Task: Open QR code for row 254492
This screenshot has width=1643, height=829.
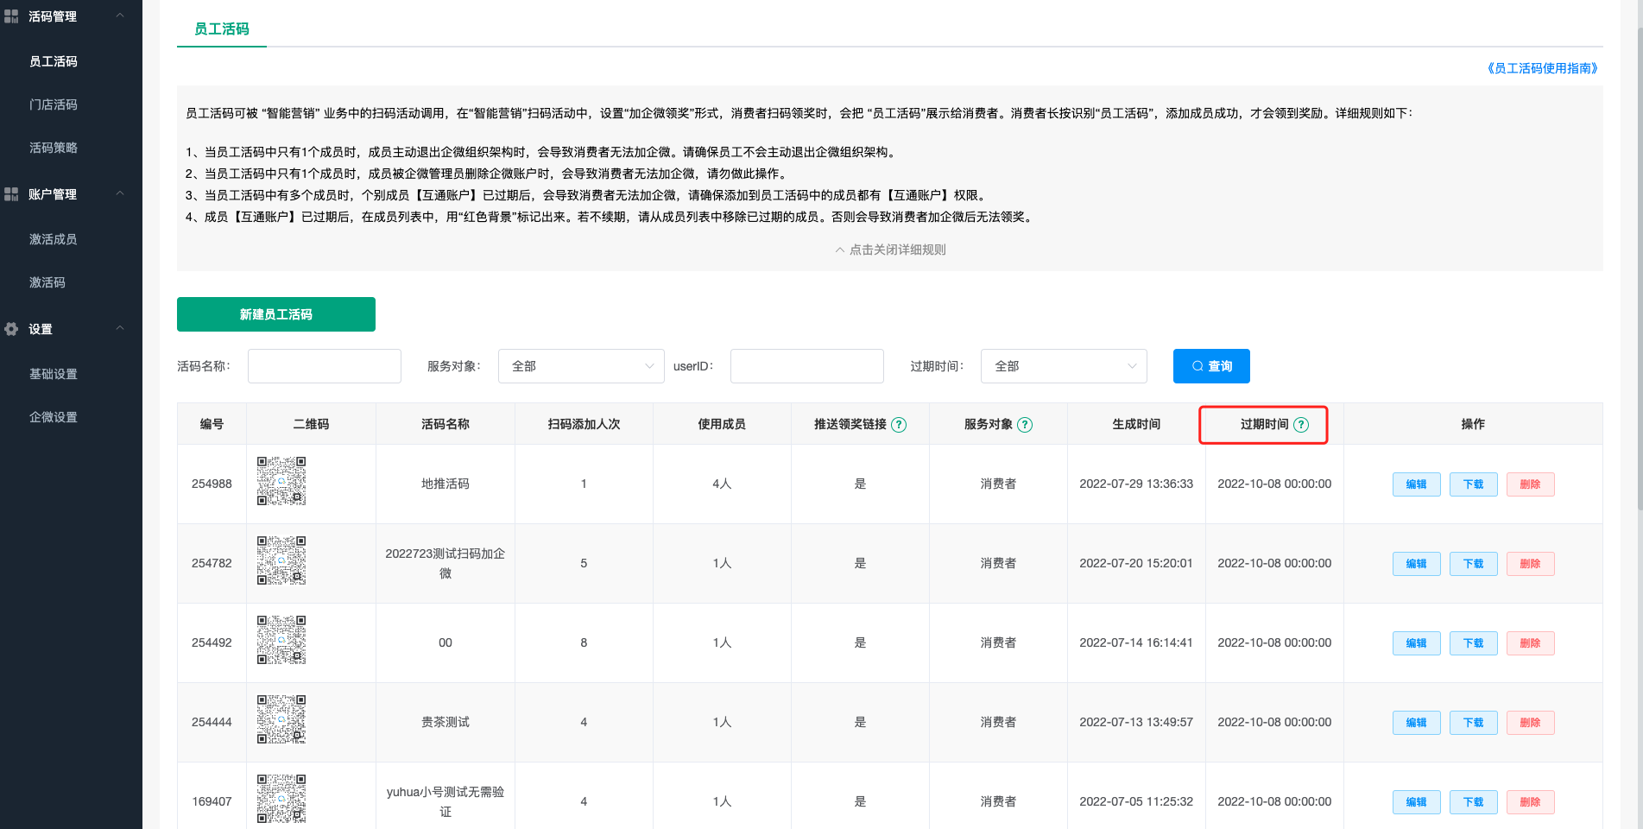Action: pyautogui.click(x=281, y=640)
